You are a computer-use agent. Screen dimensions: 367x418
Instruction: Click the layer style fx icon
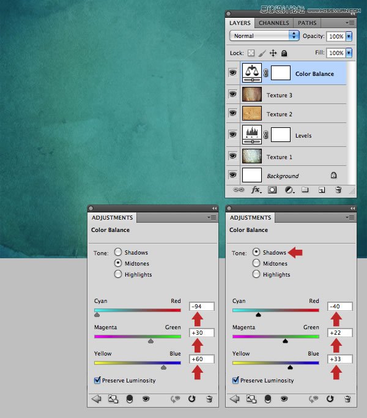pyautogui.click(x=256, y=190)
